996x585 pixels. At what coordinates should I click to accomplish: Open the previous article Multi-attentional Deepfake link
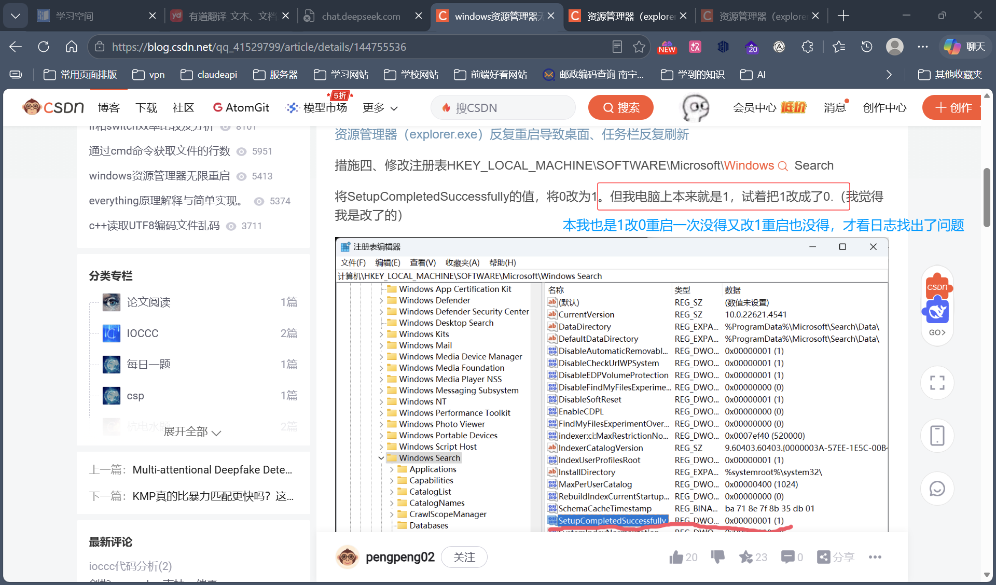click(x=212, y=470)
